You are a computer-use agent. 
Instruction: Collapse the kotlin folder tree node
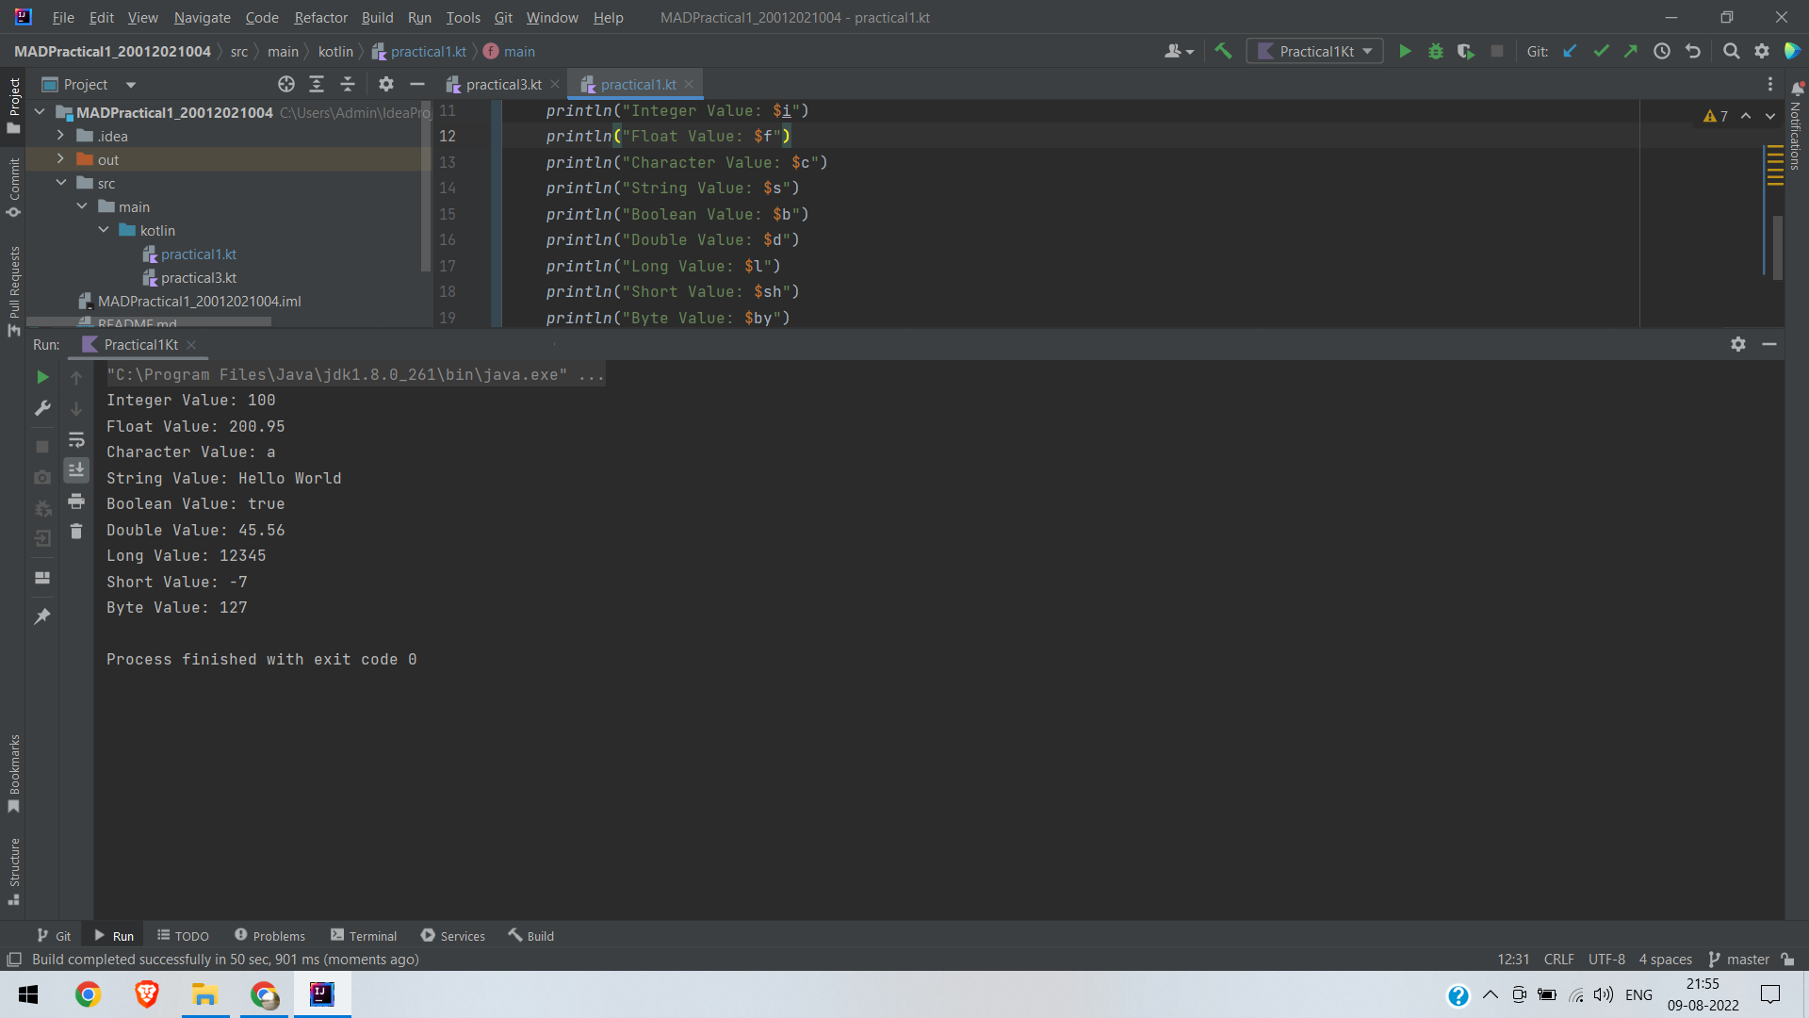[x=104, y=230]
